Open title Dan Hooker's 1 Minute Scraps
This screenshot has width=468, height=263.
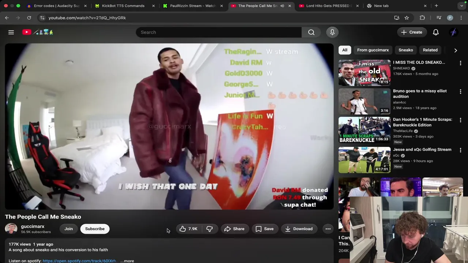click(x=422, y=122)
